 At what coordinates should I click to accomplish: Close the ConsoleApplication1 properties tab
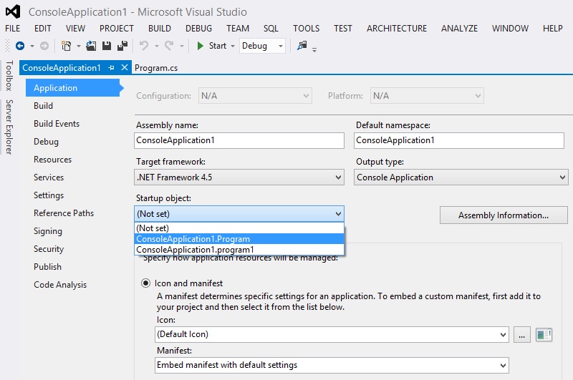(x=125, y=68)
